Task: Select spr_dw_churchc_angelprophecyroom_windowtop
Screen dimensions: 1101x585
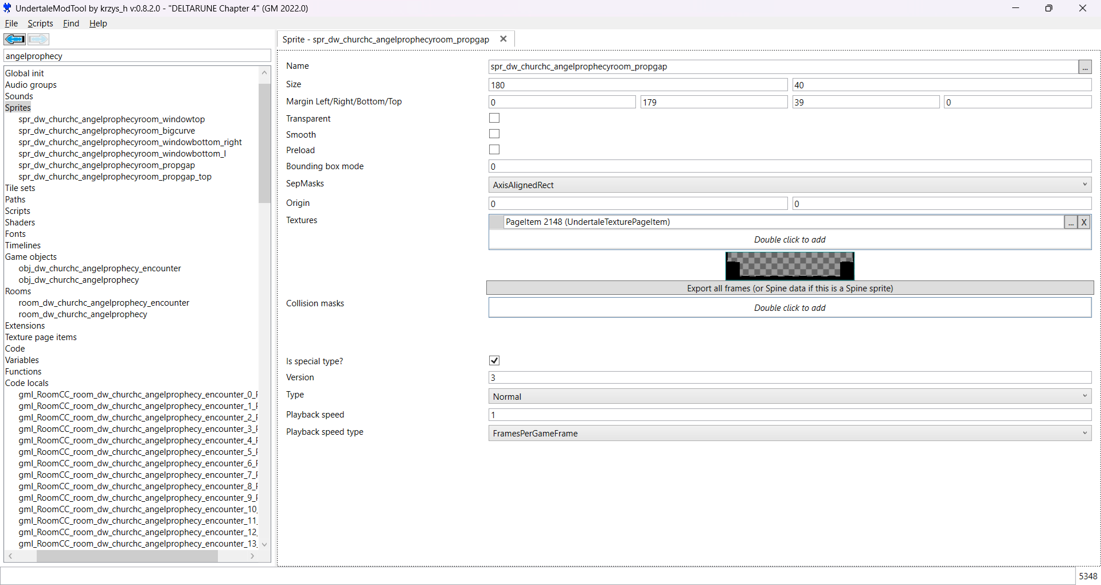Action: click(x=111, y=119)
